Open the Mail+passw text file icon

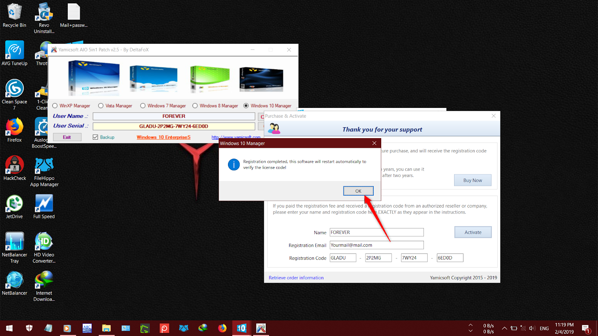click(x=74, y=16)
